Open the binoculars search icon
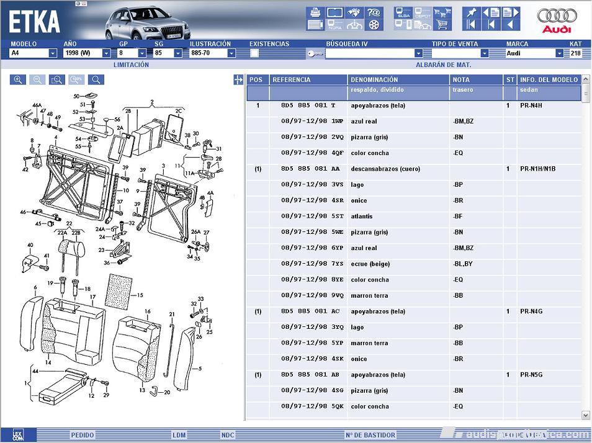 tap(354, 12)
